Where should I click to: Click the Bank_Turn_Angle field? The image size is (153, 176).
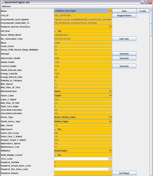click(83, 106)
